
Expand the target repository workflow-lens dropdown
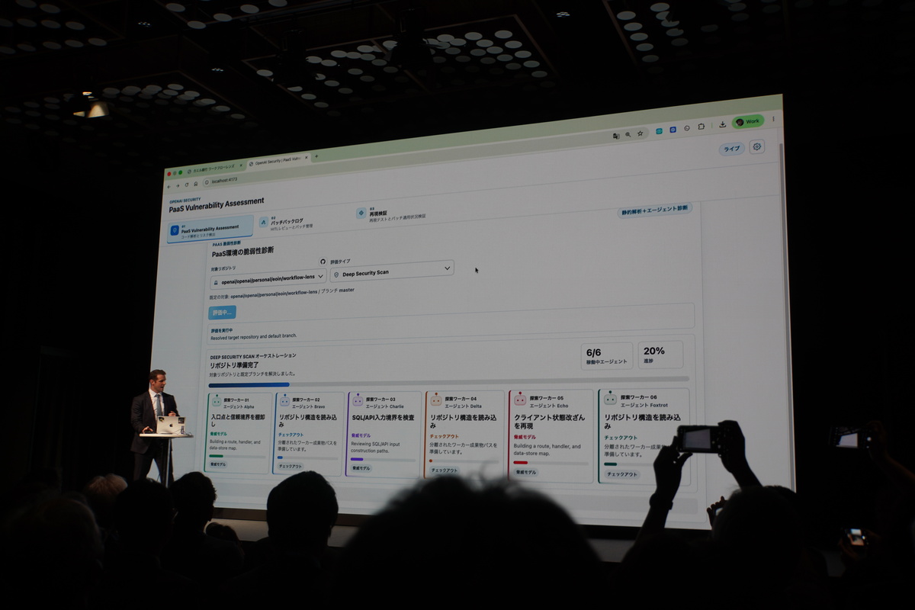point(268,278)
